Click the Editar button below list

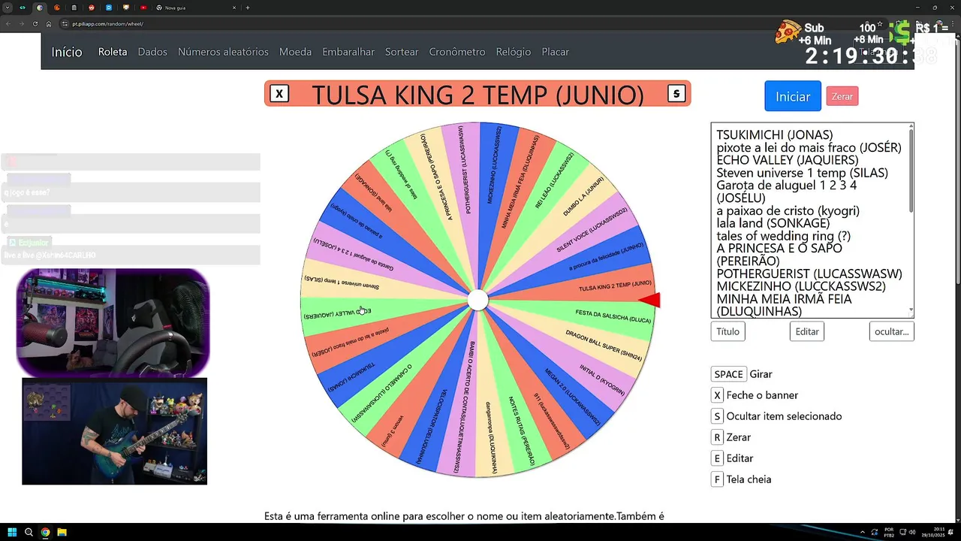coord(807,331)
